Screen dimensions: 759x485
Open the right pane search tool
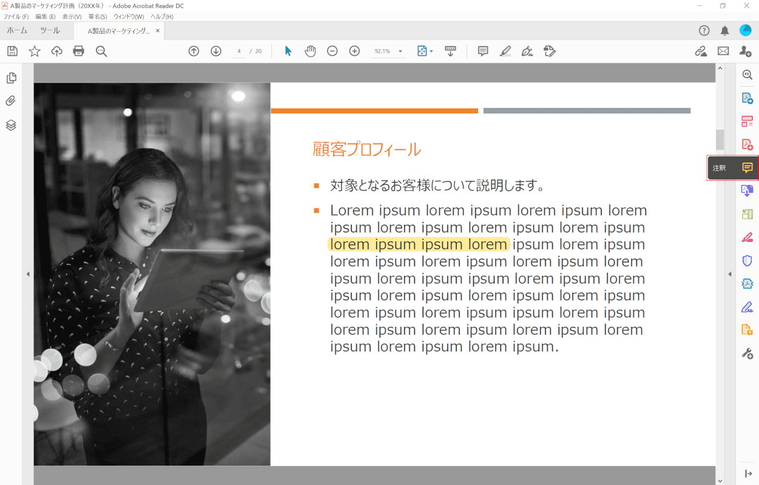747,75
